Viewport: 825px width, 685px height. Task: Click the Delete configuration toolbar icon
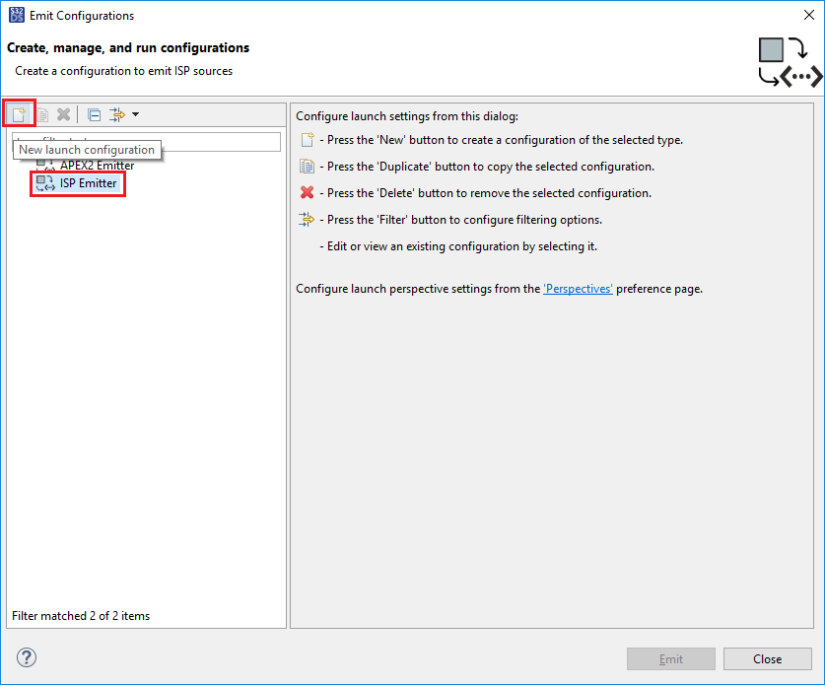(63, 114)
